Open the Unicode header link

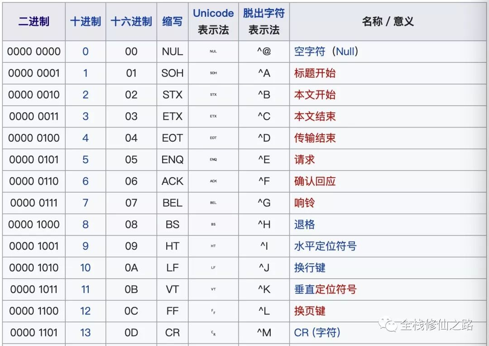[213, 13]
